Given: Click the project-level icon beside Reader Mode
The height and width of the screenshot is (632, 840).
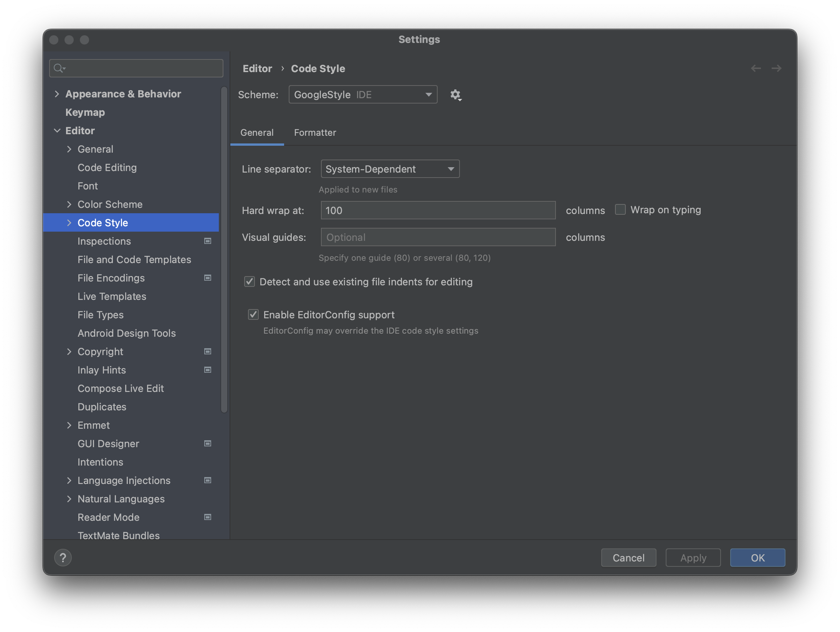Looking at the screenshot, I should tap(208, 517).
